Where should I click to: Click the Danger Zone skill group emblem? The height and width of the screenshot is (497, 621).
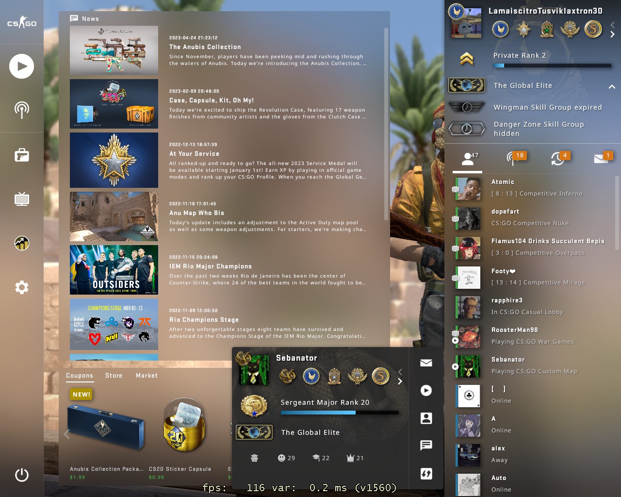click(466, 129)
